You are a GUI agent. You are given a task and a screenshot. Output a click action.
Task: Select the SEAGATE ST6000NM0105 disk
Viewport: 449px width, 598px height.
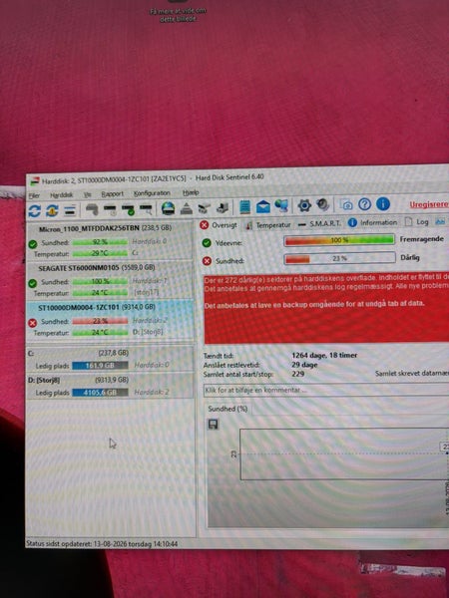[x=110, y=281]
